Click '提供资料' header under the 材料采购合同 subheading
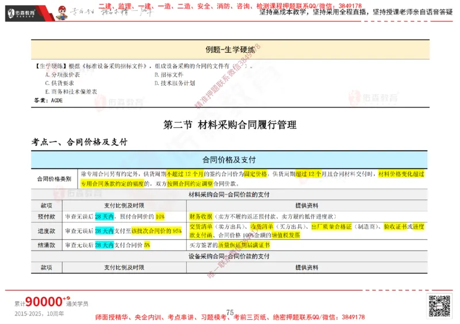This screenshot has height=324, width=460. pyautogui.click(x=307, y=206)
